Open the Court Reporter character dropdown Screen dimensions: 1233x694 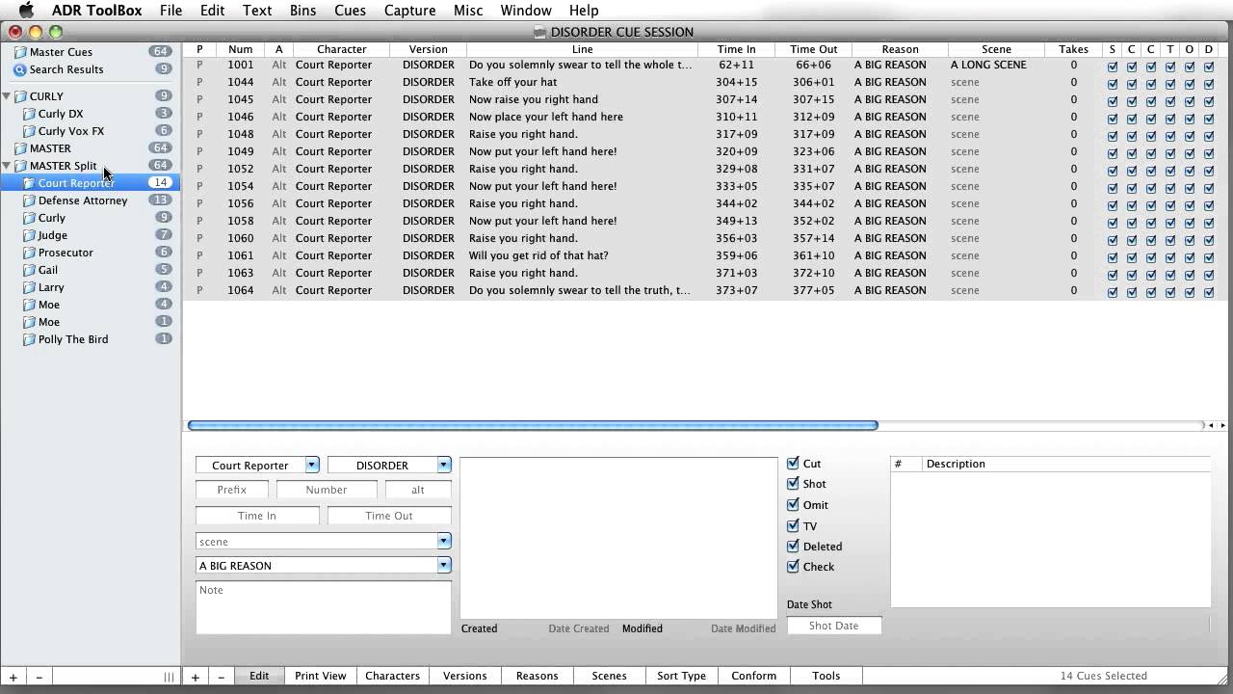[312, 465]
